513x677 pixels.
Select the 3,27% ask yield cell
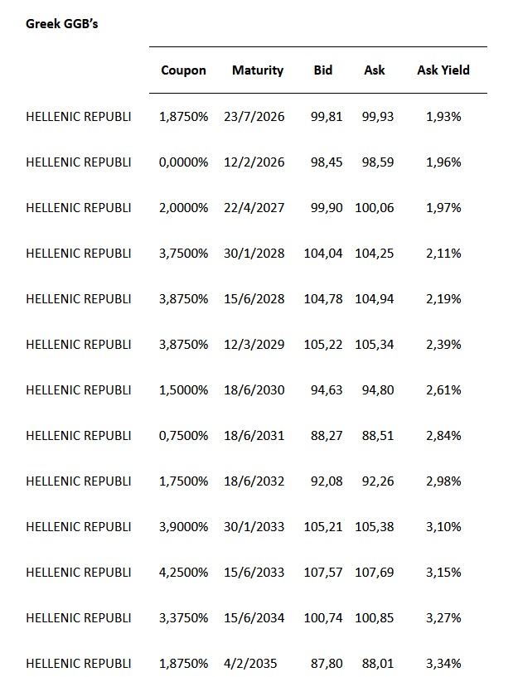(x=443, y=618)
